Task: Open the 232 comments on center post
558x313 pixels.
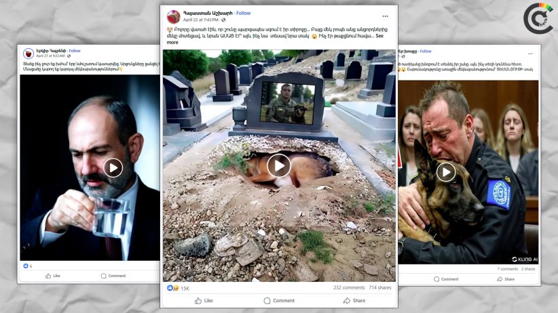Action: [349, 288]
